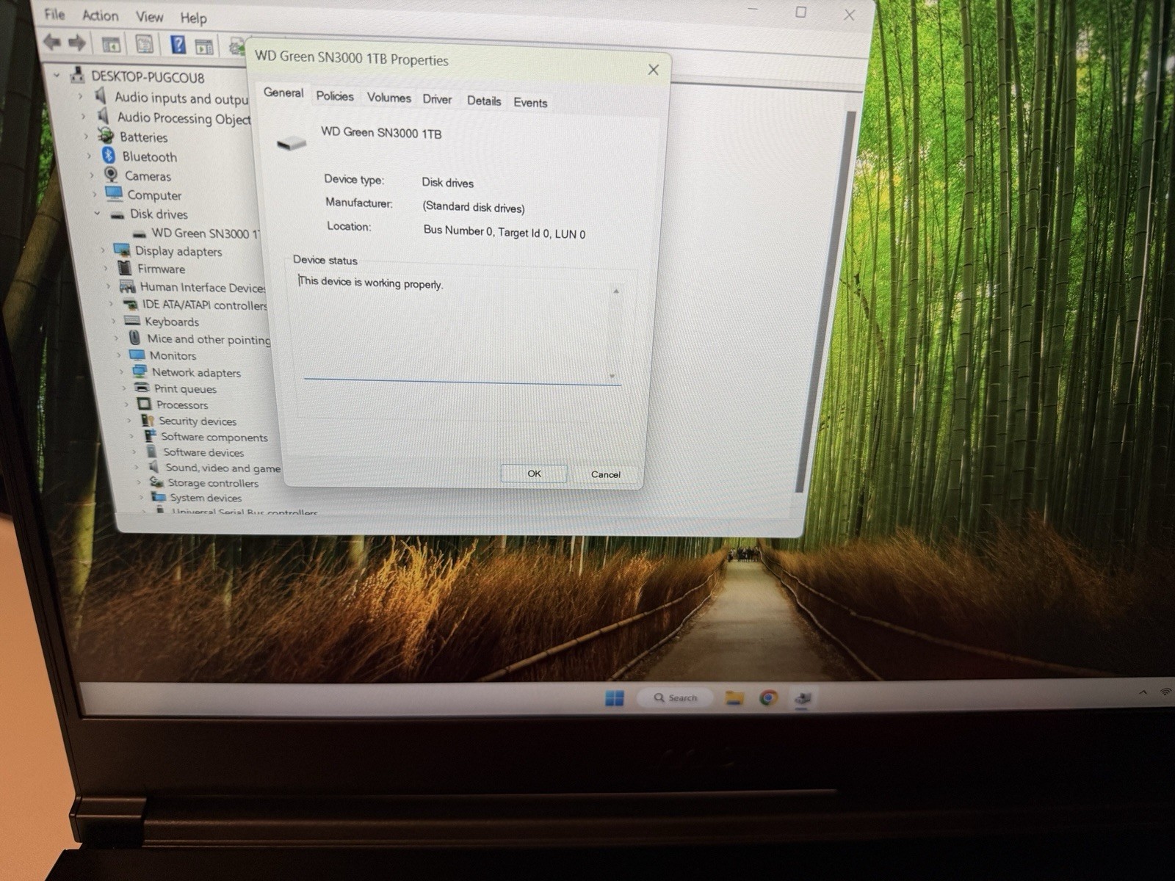Click the blue Help question mark icon
The width and height of the screenshot is (1175, 881).
pos(178,45)
